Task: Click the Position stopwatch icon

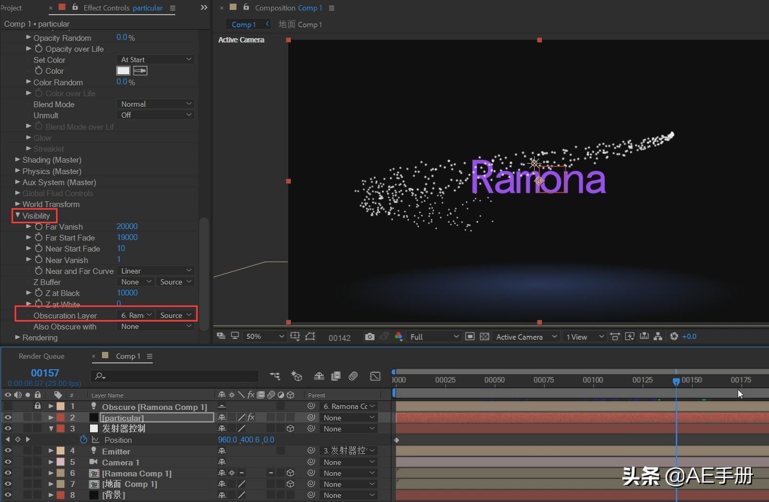Action: tap(84, 440)
